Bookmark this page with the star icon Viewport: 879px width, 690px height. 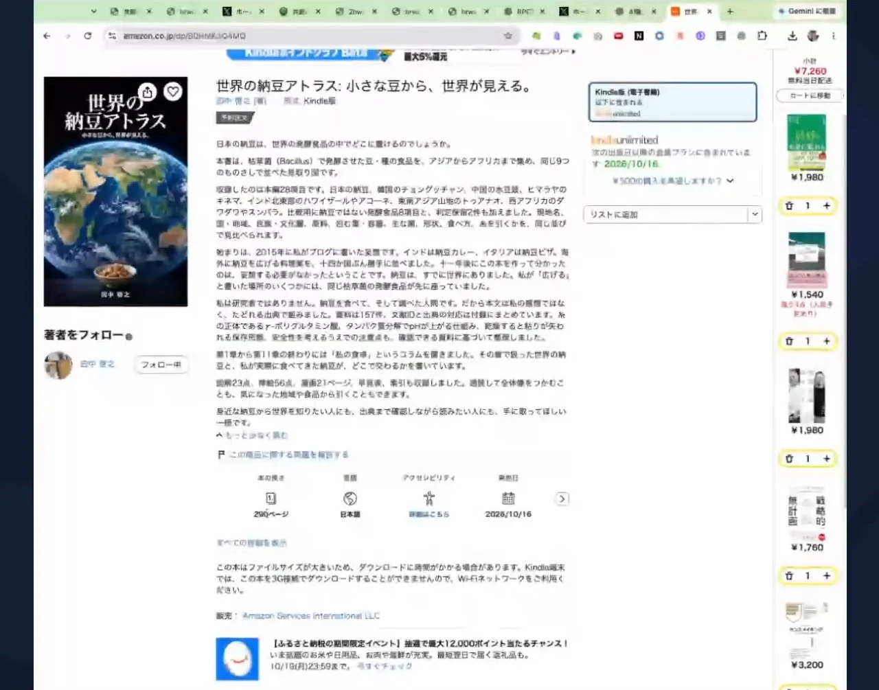508,36
